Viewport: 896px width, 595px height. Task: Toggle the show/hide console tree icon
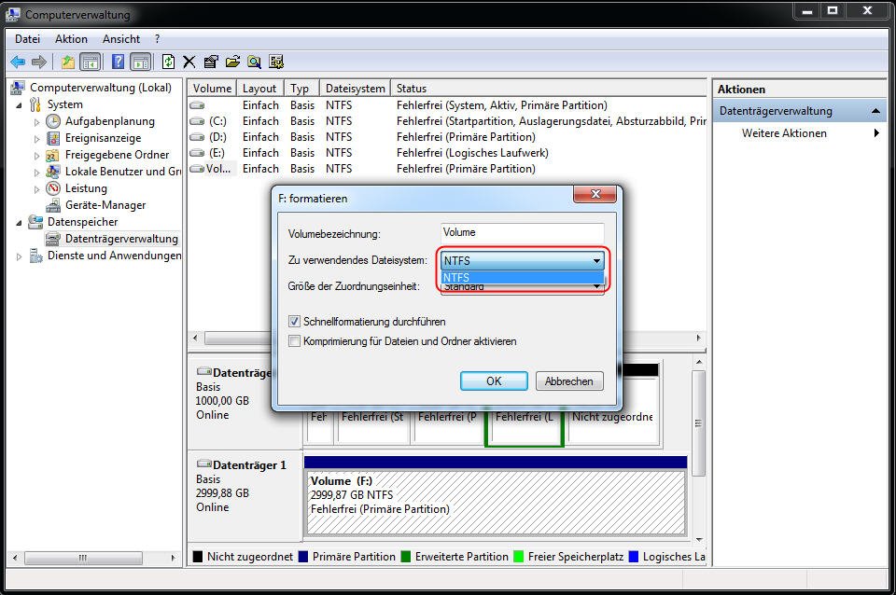91,62
